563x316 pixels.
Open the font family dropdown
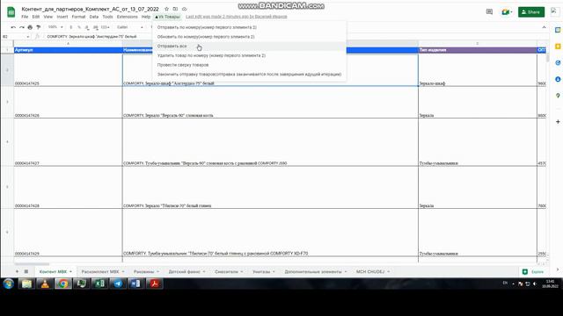[x=130, y=27]
